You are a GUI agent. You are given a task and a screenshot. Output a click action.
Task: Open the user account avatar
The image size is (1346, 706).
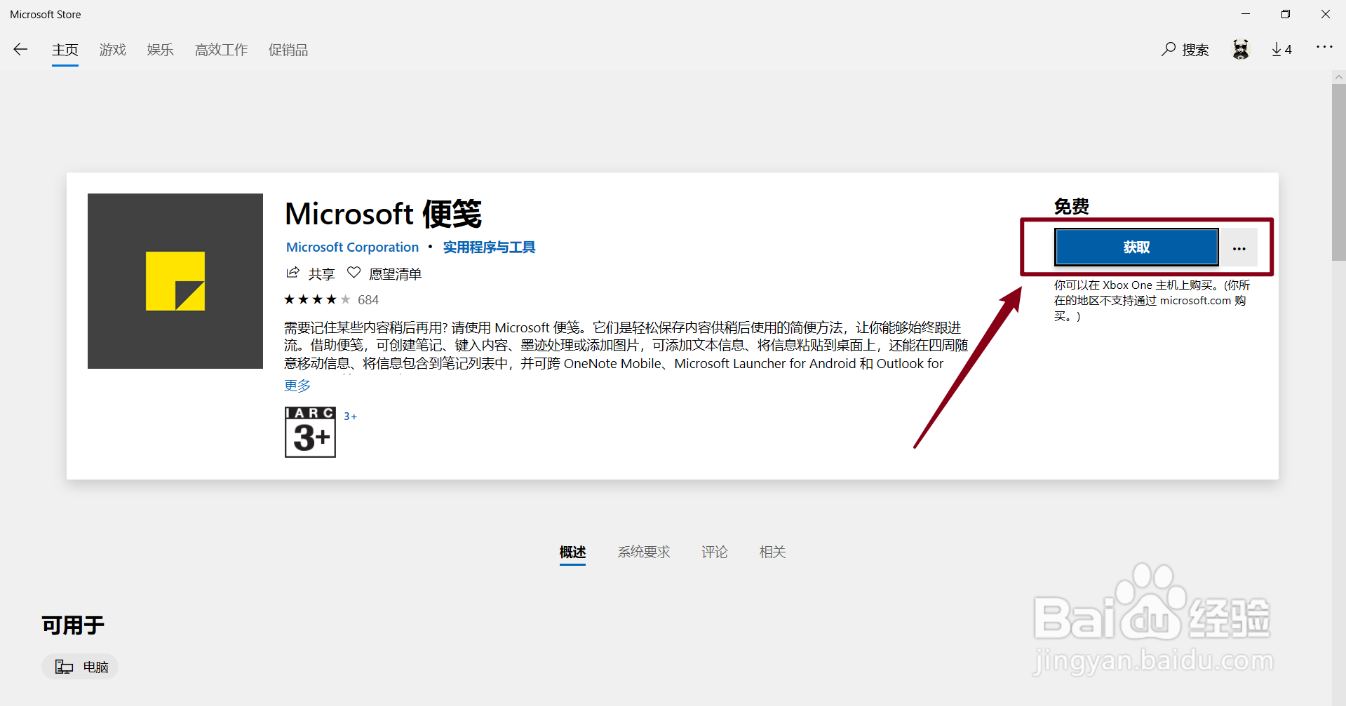point(1241,49)
